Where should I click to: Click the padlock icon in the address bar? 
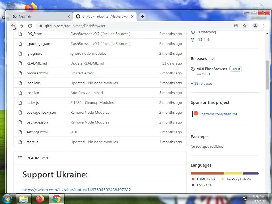coord(41,26)
